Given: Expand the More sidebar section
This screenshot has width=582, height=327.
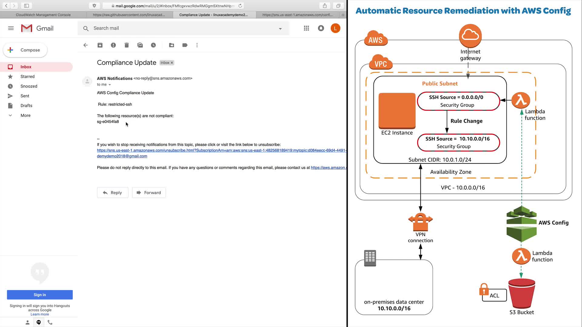Looking at the screenshot, I should coord(25,115).
